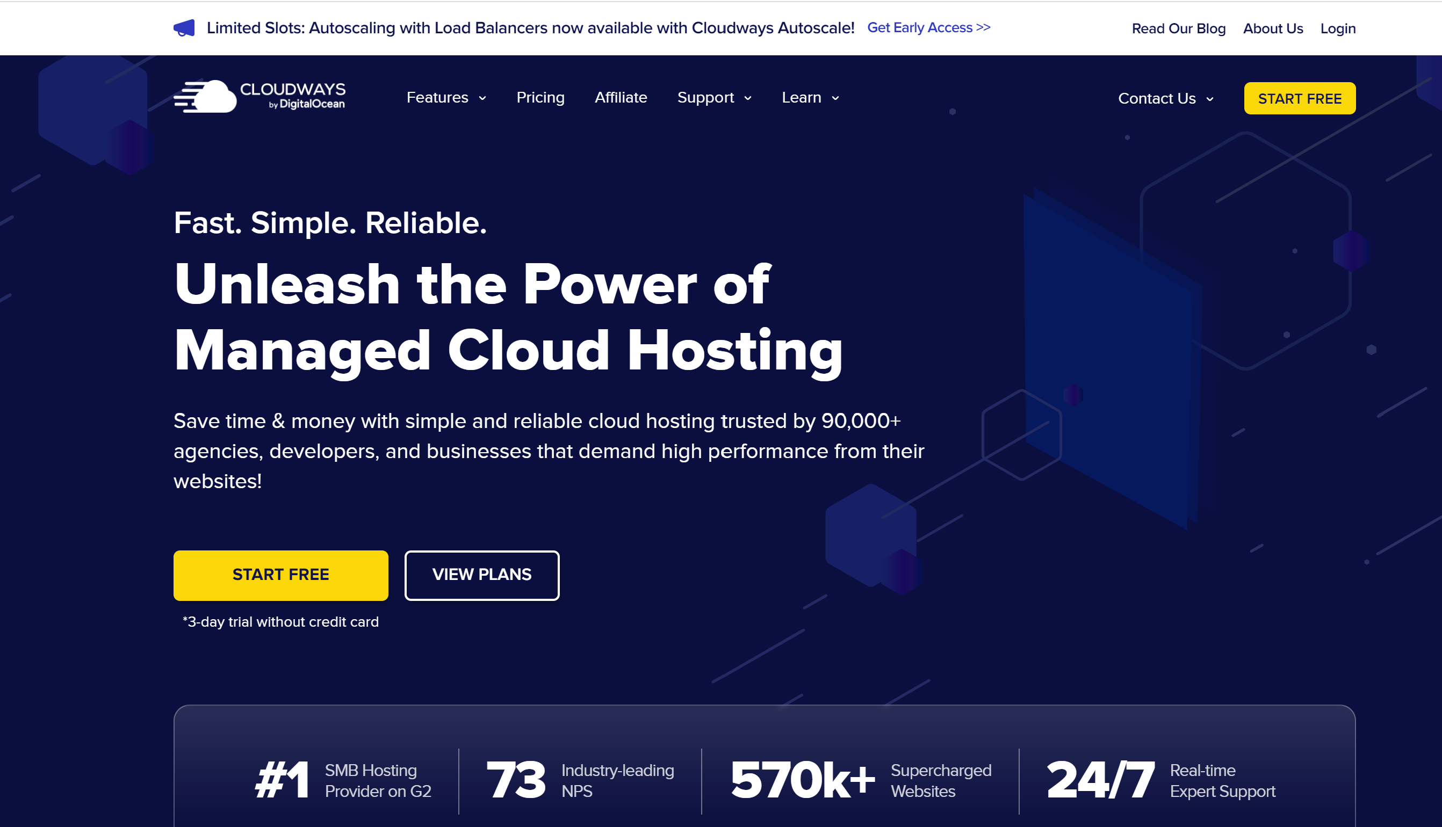Image resolution: width=1442 pixels, height=827 pixels.
Task: Click the VIEW PLANS button
Action: 482,575
